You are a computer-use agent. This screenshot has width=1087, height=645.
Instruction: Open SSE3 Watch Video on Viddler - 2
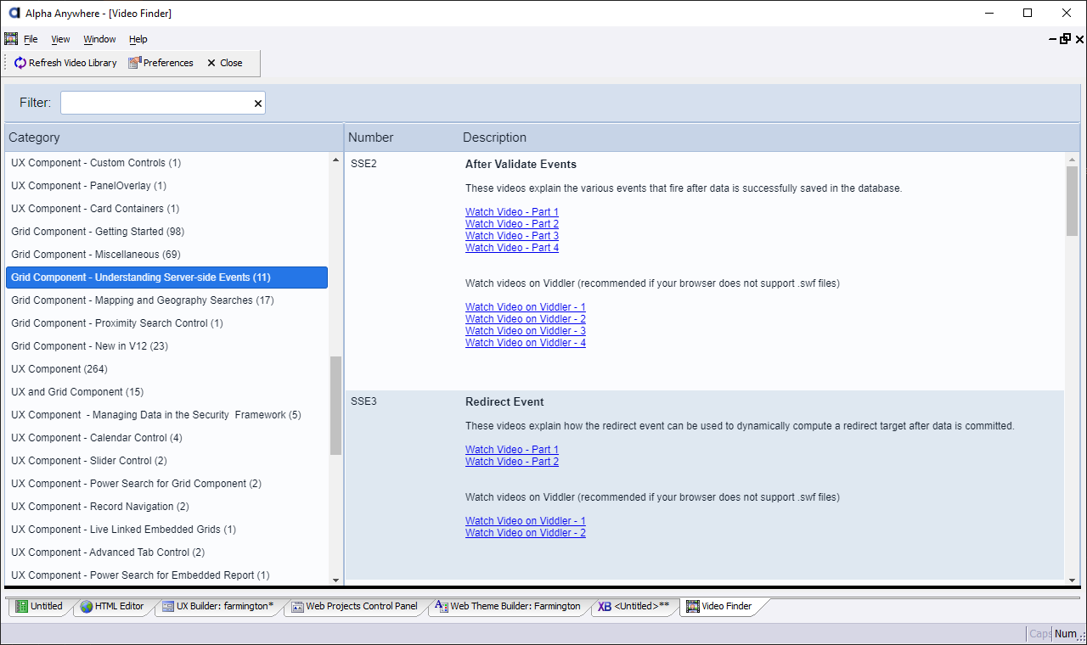point(526,533)
